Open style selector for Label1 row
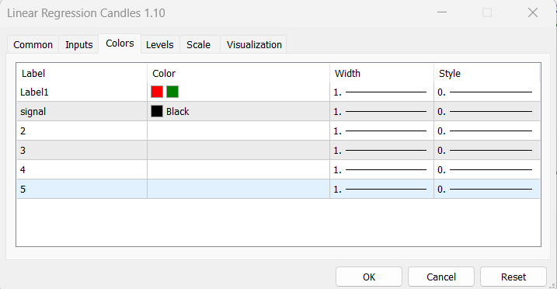 pyautogui.click(x=486, y=92)
